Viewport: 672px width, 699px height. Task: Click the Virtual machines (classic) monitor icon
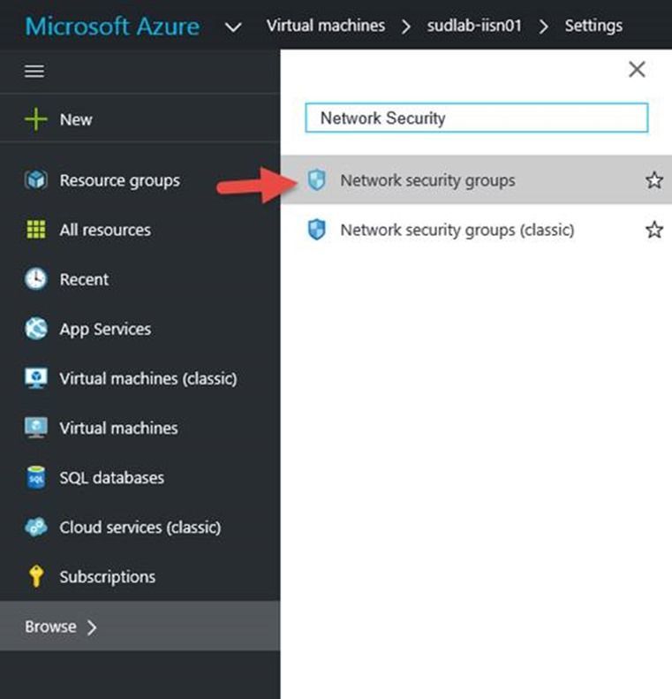(35, 378)
